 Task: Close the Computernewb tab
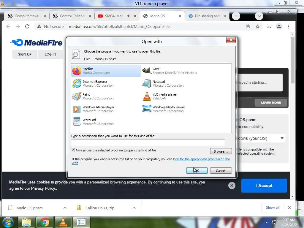pyautogui.click(x=45, y=16)
